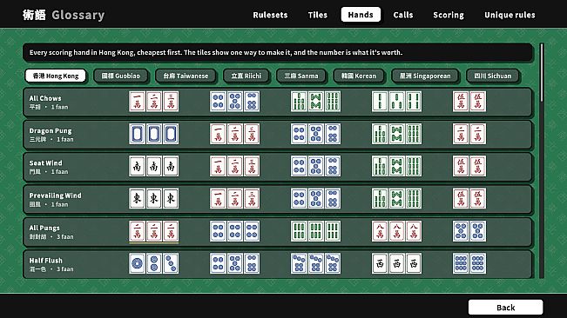Select the Hong Kong ruleset chip

(56, 76)
